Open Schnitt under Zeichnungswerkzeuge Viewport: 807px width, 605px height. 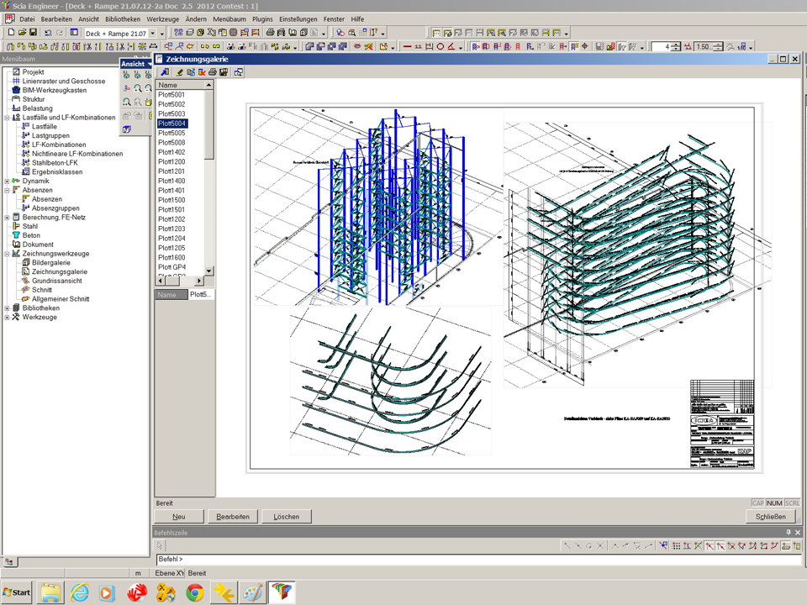tap(41, 290)
